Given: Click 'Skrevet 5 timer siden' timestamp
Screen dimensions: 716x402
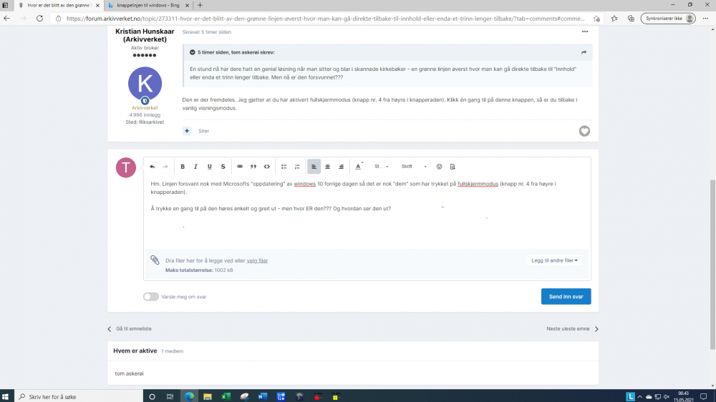Looking at the screenshot, I should 206,32.
